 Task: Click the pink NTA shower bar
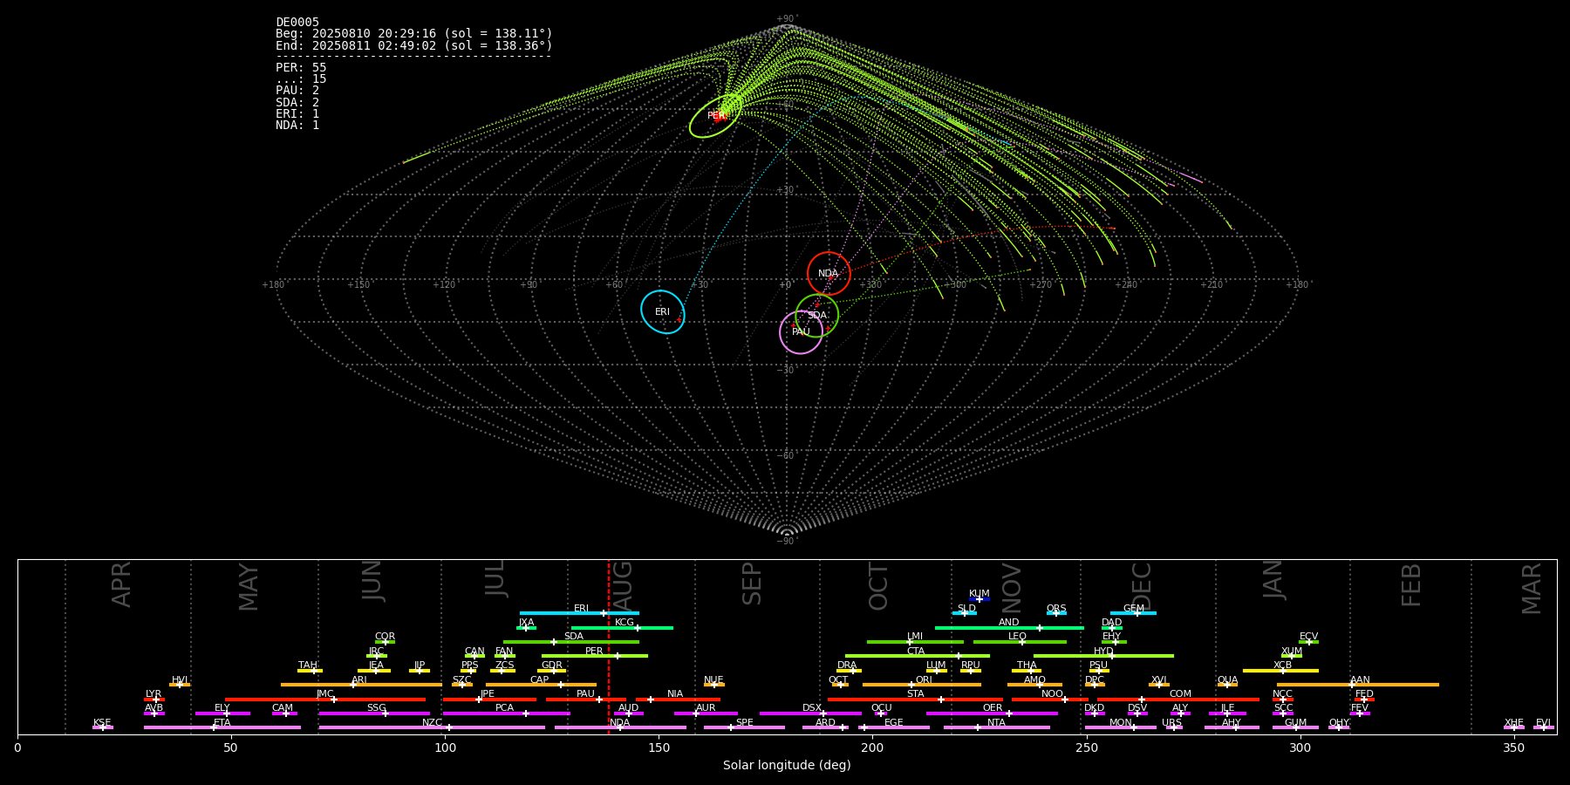click(x=996, y=727)
